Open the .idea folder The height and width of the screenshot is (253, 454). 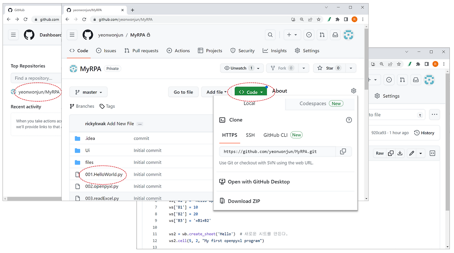[x=90, y=139]
